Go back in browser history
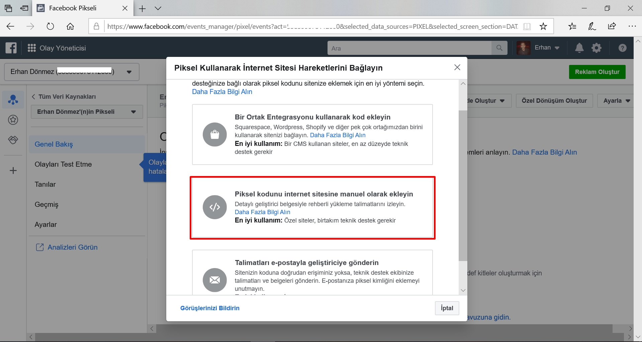The width and height of the screenshot is (642, 342). (10, 26)
